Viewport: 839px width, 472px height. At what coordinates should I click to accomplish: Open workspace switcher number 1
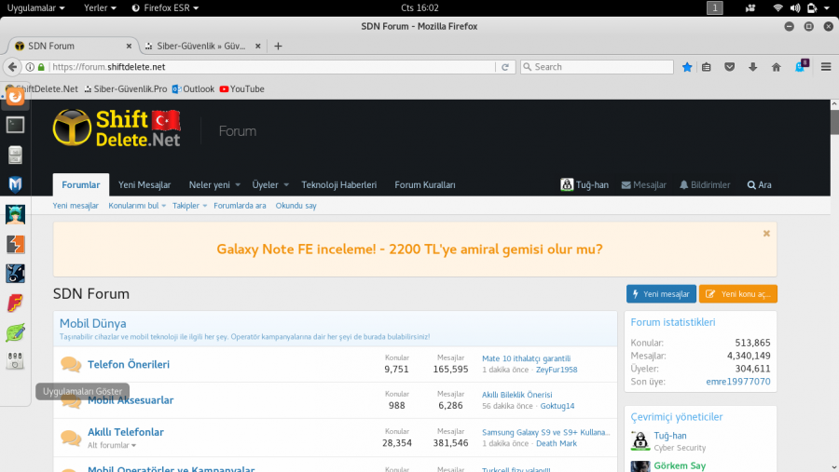(714, 8)
